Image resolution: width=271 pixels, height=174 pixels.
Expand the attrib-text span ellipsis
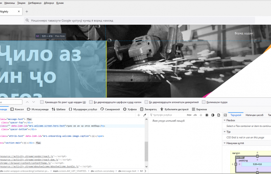[93, 136]
